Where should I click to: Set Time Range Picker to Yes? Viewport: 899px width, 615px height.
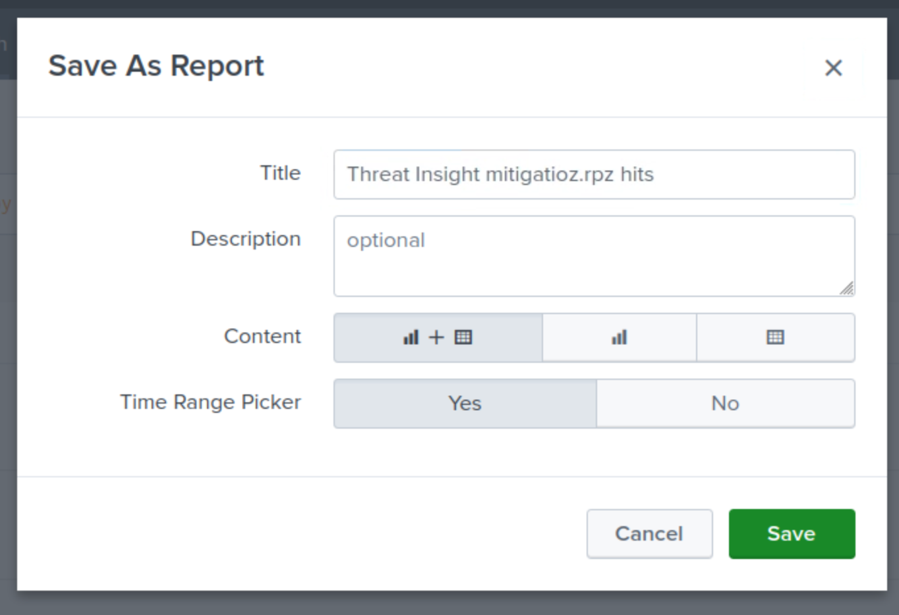(465, 403)
